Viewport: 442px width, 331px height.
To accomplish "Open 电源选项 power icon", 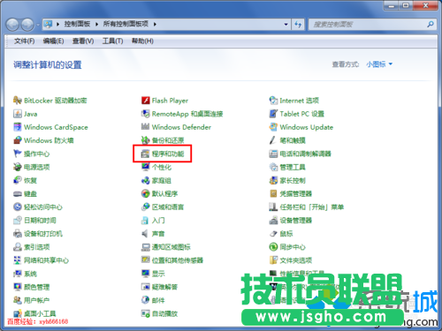I will click(x=18, y=167).
